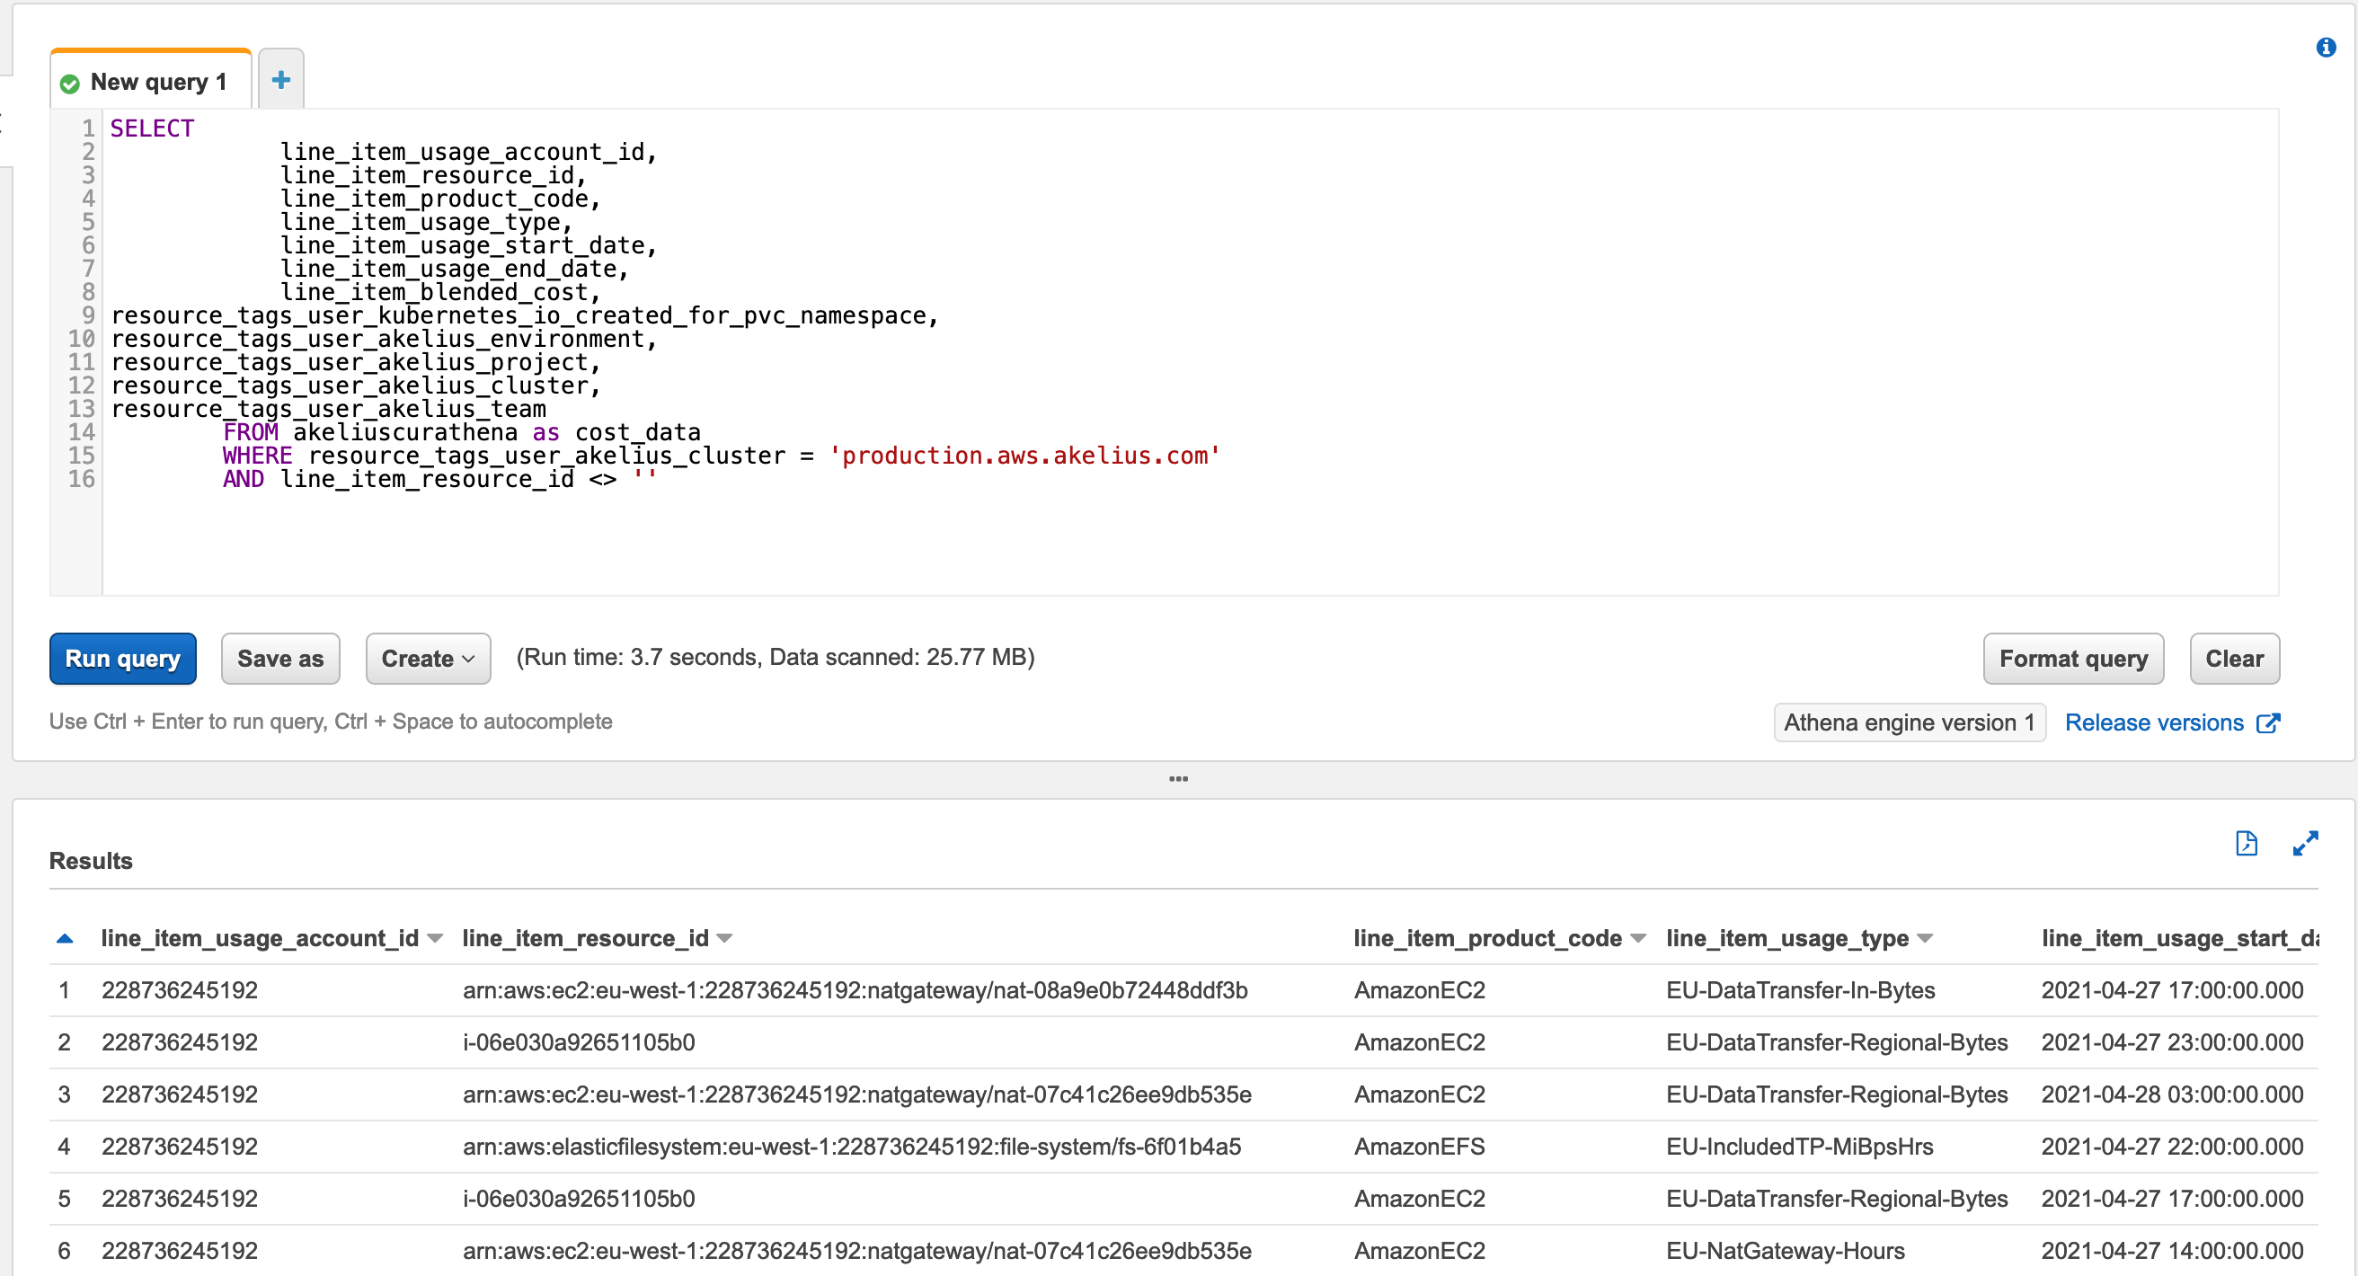
Task: Open the line_item_product_code column dropdown
Action: pos(1637,938)
